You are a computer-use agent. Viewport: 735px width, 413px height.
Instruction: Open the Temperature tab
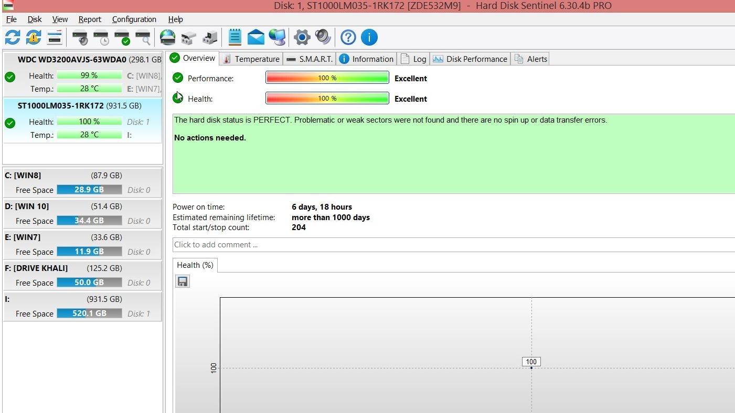coord(251,59)
